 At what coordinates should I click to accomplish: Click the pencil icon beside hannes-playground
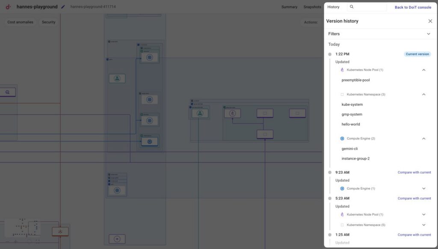[63, 7]
